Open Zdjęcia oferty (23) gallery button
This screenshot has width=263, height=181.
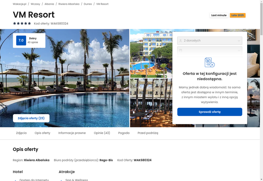[31, 118]
